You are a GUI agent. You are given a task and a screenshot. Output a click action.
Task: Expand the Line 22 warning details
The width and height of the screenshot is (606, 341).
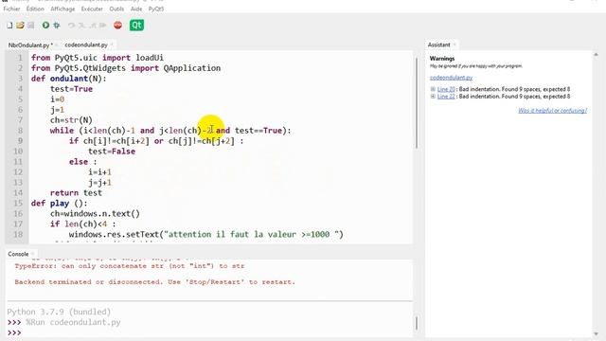click(433, 97)
